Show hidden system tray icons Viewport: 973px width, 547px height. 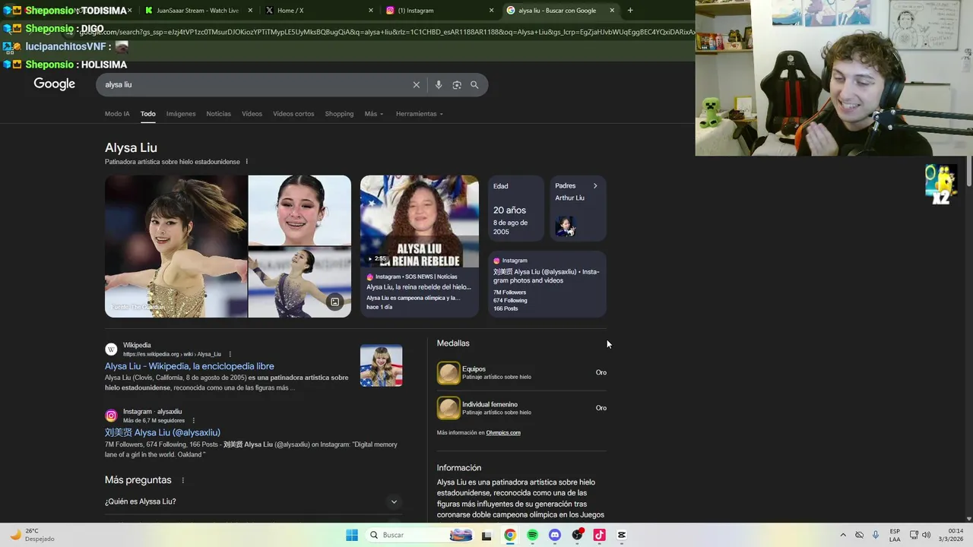point(842,535)
